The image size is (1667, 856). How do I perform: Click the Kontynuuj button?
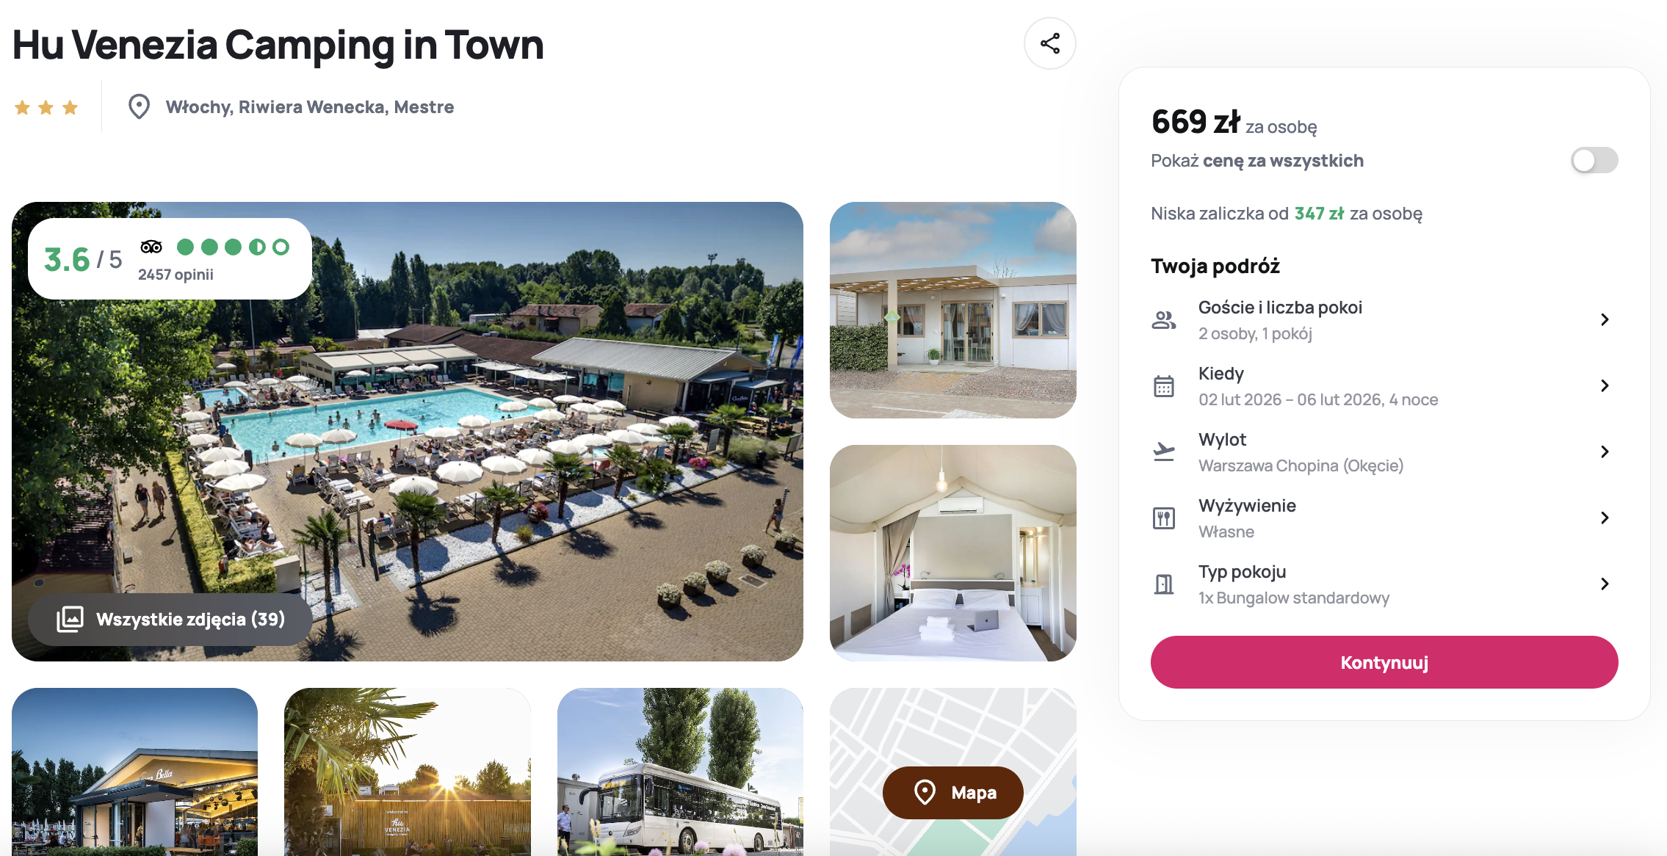pyautogui.click(x=1384, y=662)
